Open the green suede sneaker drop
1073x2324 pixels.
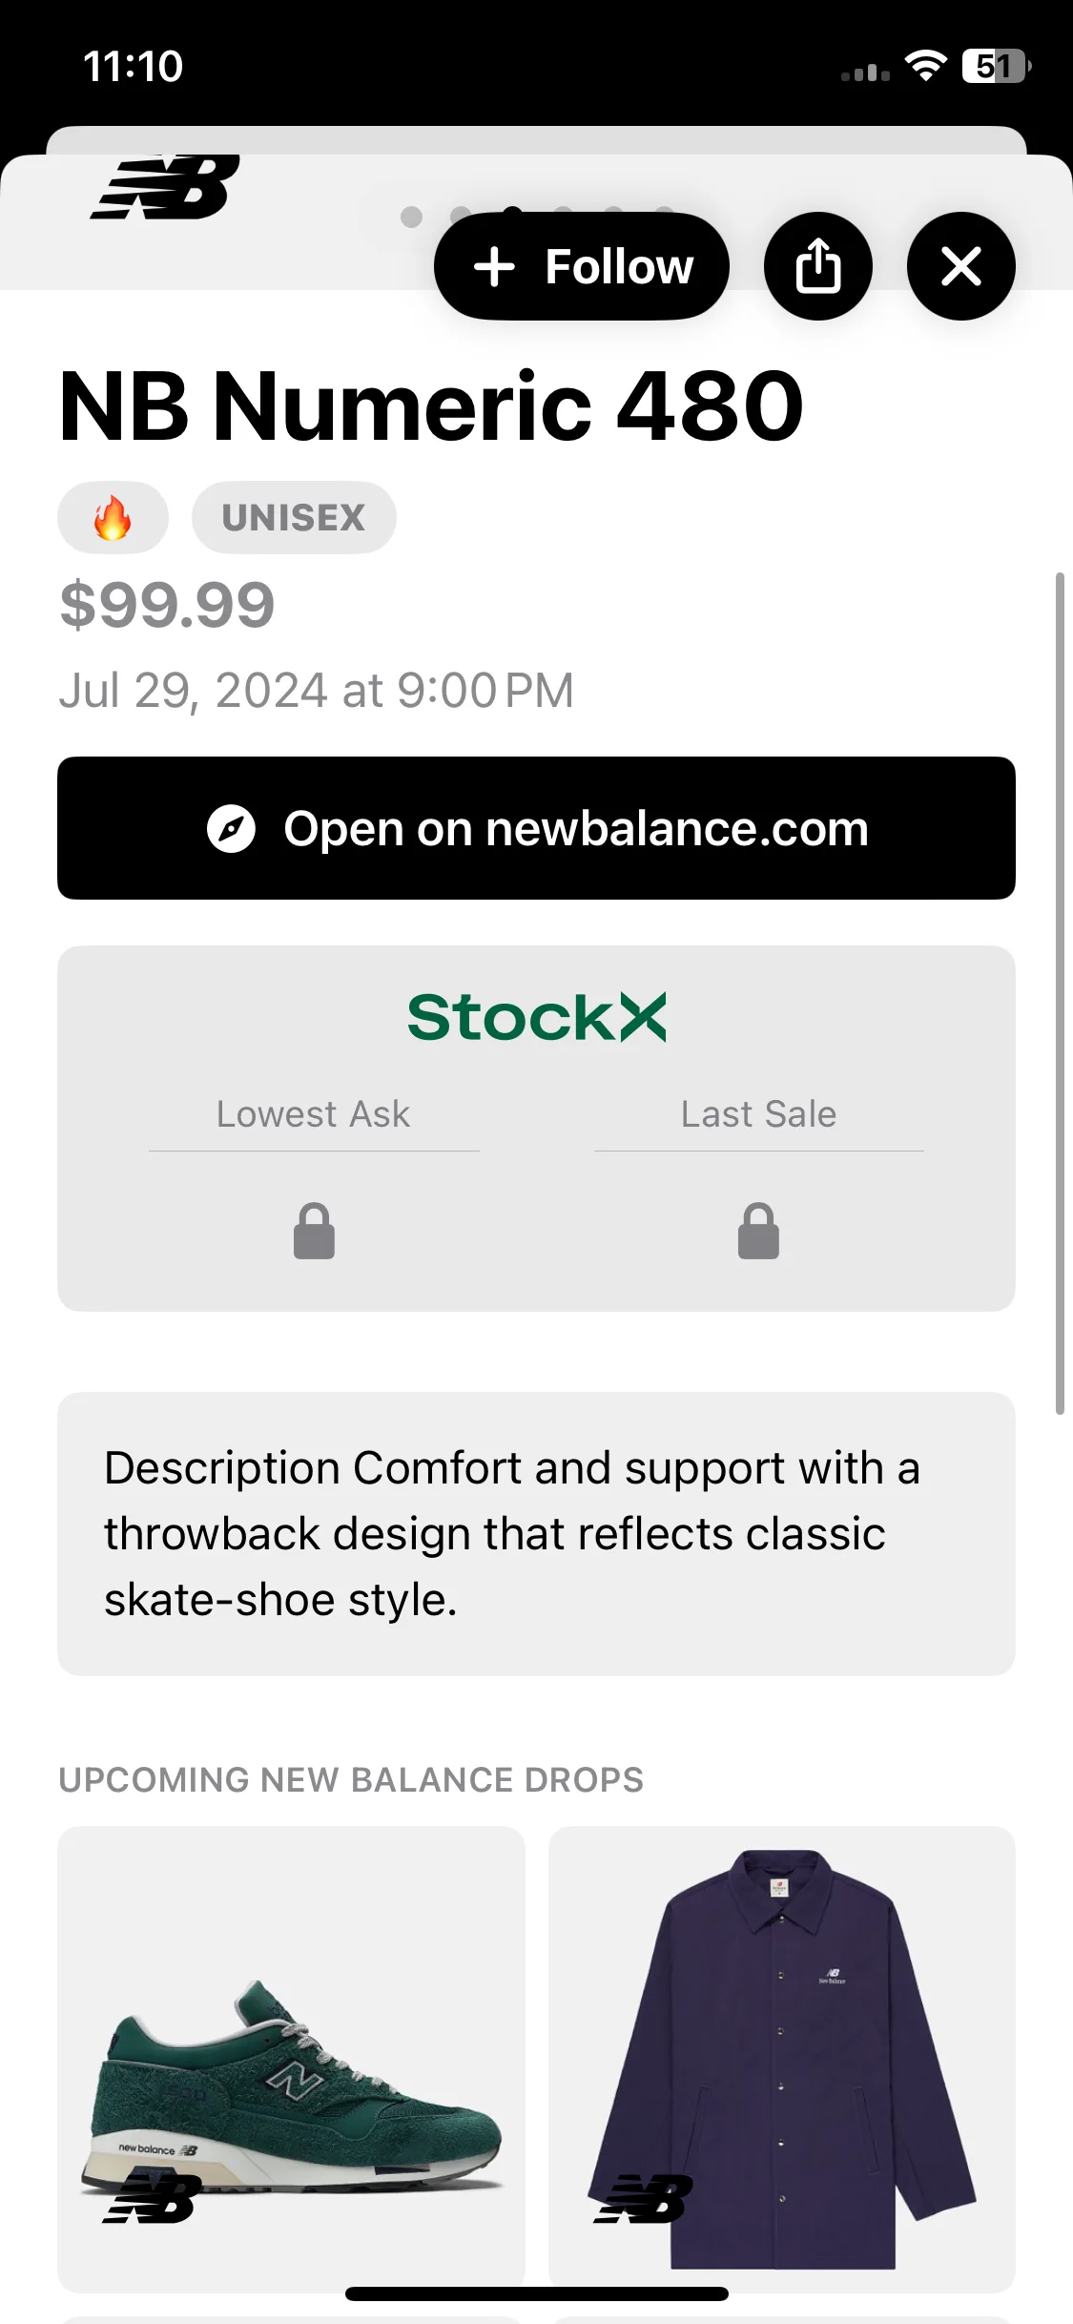[291, 2059]
